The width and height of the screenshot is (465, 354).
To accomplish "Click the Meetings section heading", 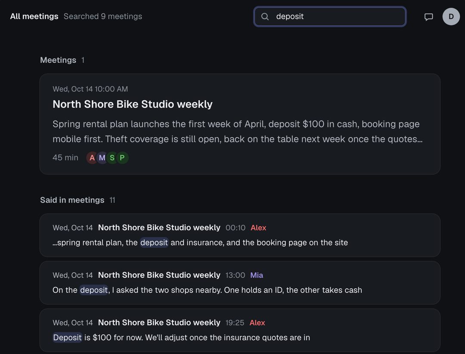I will coord(58,60).
